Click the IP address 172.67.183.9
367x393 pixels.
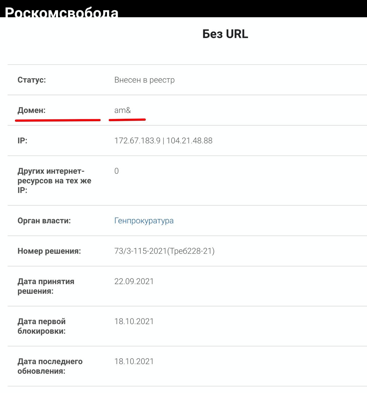[137, 141]
